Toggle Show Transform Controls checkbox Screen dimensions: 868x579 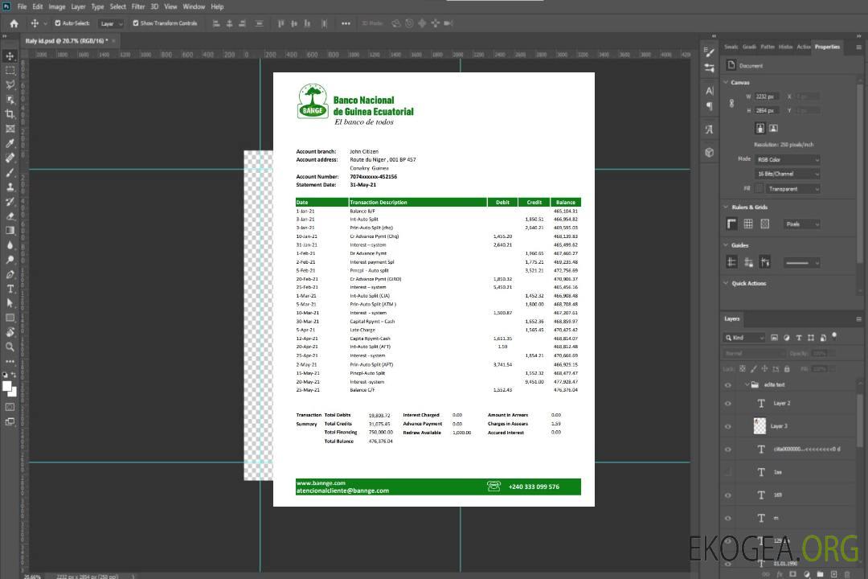136,23
